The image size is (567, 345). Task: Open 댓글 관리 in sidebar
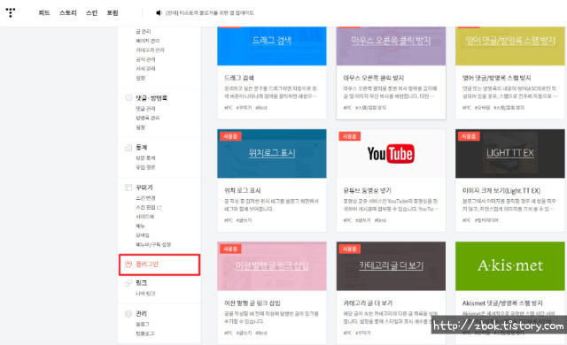tap(145, 109)
